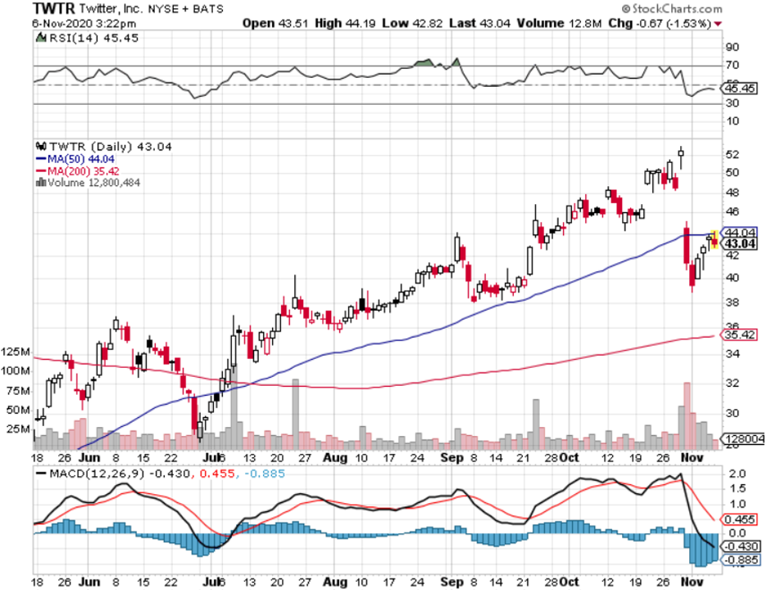The height and width of the screenshot is (590, 767).
Task: Click the yellow-highlighted latest candlestick
Action: (x=715, y=240)
